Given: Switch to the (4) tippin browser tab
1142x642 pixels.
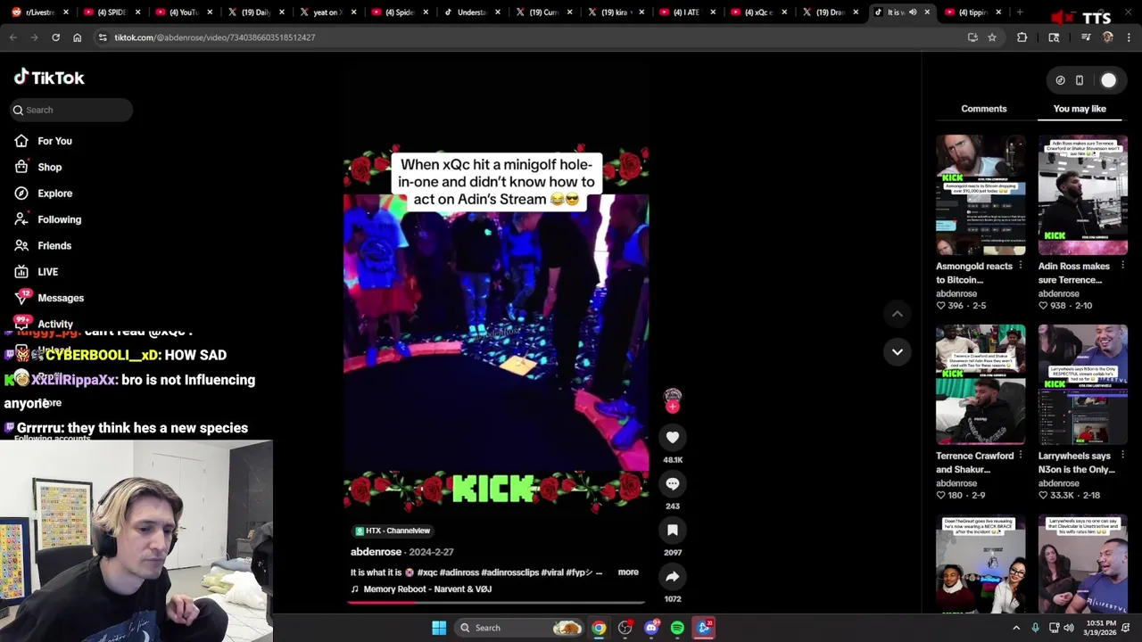Looking at the screenshot, I should 972,12.
